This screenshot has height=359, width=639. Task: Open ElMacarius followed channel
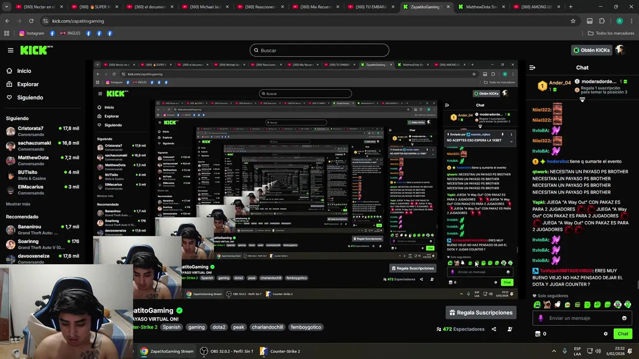(42, 190)
